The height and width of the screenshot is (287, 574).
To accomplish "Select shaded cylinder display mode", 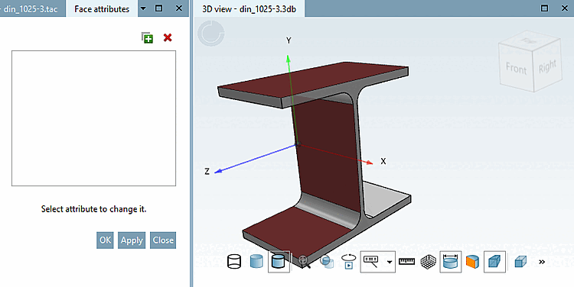I will click(x=256, y=262).
